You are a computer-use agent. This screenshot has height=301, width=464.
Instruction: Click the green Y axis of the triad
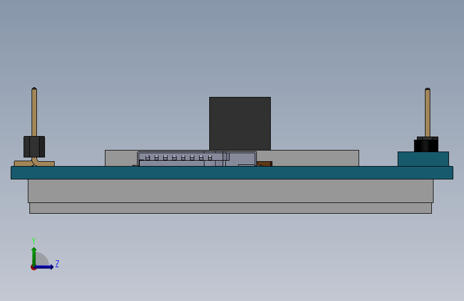point(34,256)
